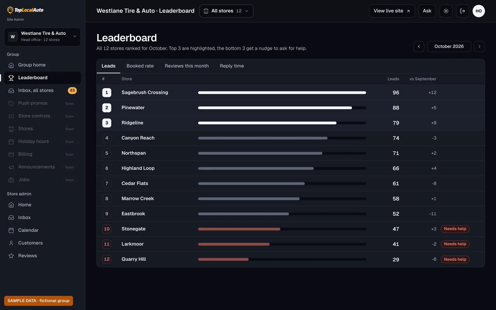
Task: Switch to the Booked rate tab
Action: tap(140, 66)
